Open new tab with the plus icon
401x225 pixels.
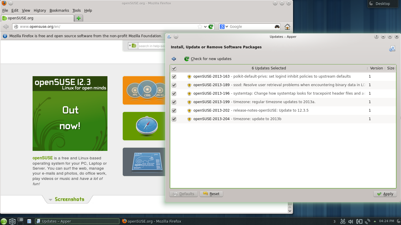(x=78, y=18)
